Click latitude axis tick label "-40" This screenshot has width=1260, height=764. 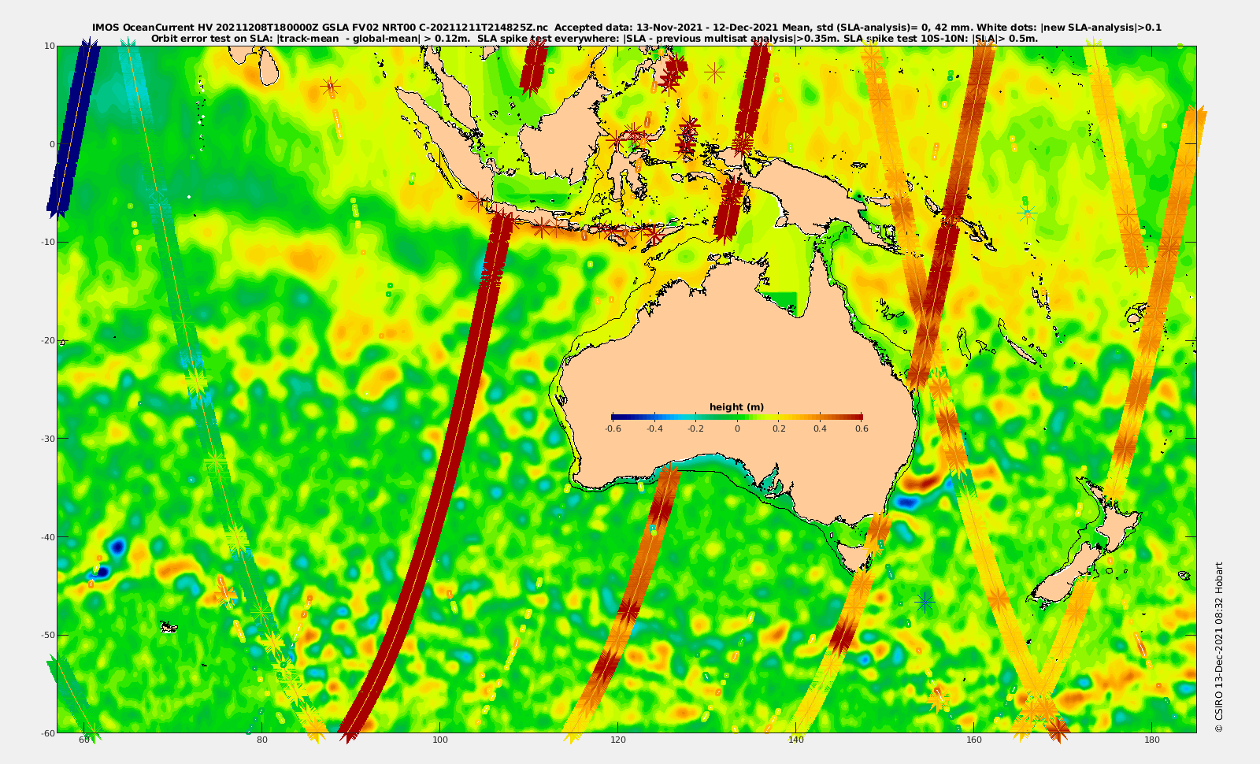tap(49, 537)
